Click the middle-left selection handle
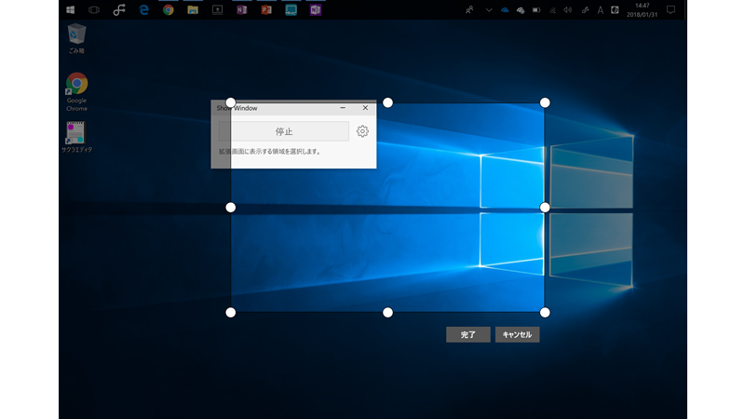Screen dimensions: 745x419 [230, 208]
